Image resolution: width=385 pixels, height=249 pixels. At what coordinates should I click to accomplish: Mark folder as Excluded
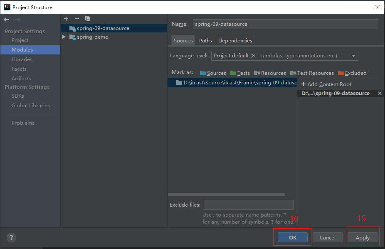352,73
